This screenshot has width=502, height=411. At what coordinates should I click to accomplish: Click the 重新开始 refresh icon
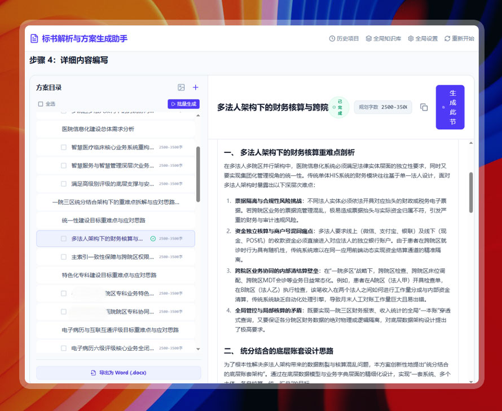pos(447,38)
